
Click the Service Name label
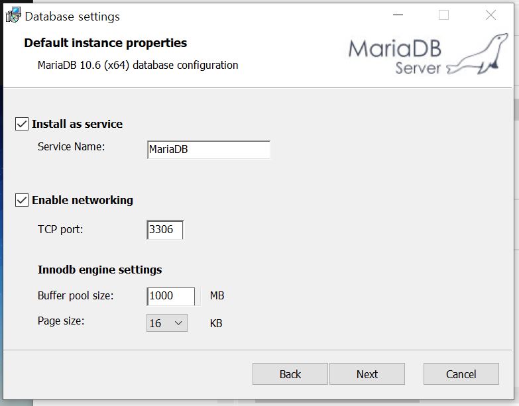(71, 146)
